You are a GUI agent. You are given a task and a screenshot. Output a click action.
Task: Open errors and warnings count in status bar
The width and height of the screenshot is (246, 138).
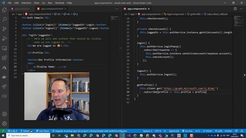12,131
